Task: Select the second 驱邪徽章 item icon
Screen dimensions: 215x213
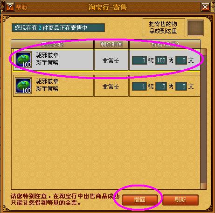Action: pos(23,86)
